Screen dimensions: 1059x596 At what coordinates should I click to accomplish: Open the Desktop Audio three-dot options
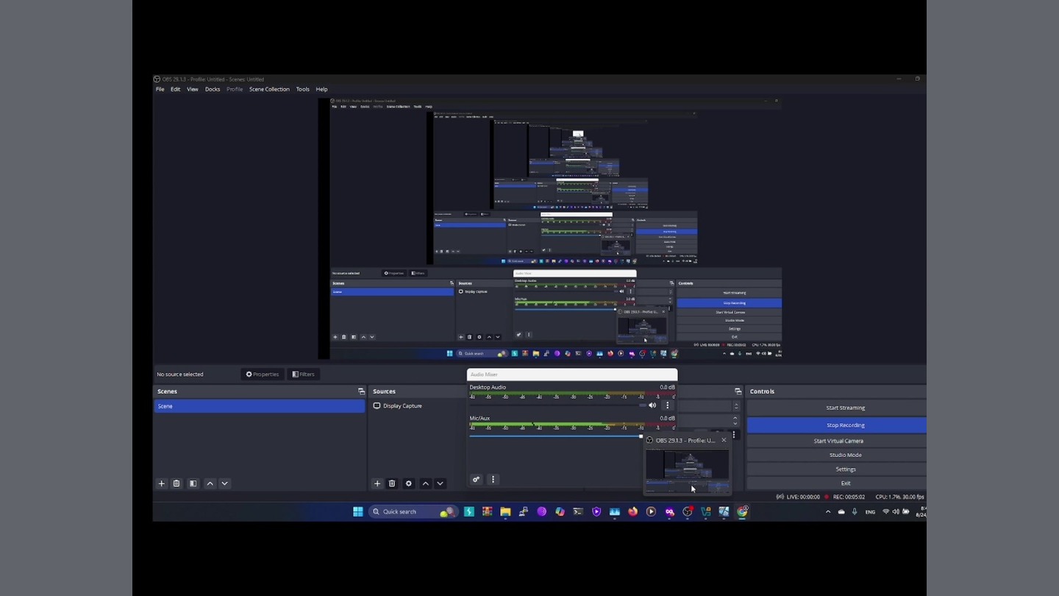coord(668,405)
